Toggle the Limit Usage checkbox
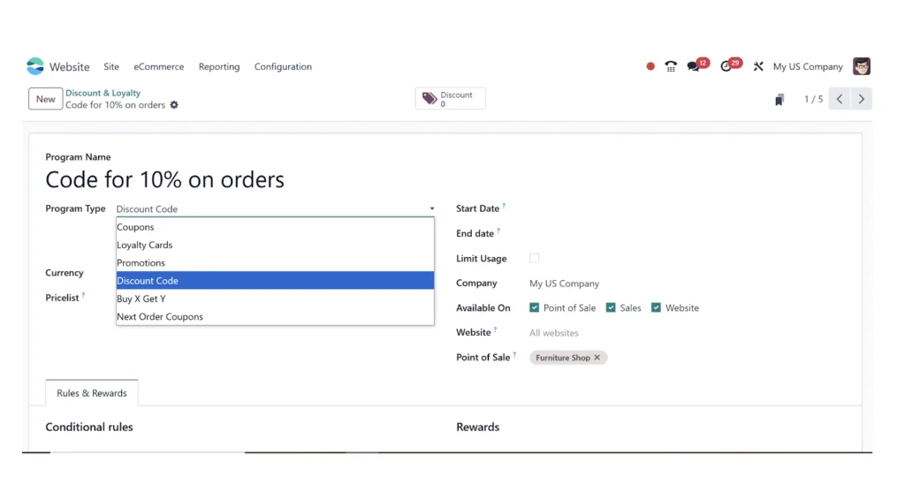Viewport: 905px width, 484px height. tap(535, 258)
